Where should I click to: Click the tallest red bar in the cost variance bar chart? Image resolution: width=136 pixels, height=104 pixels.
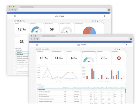[92, 74]
